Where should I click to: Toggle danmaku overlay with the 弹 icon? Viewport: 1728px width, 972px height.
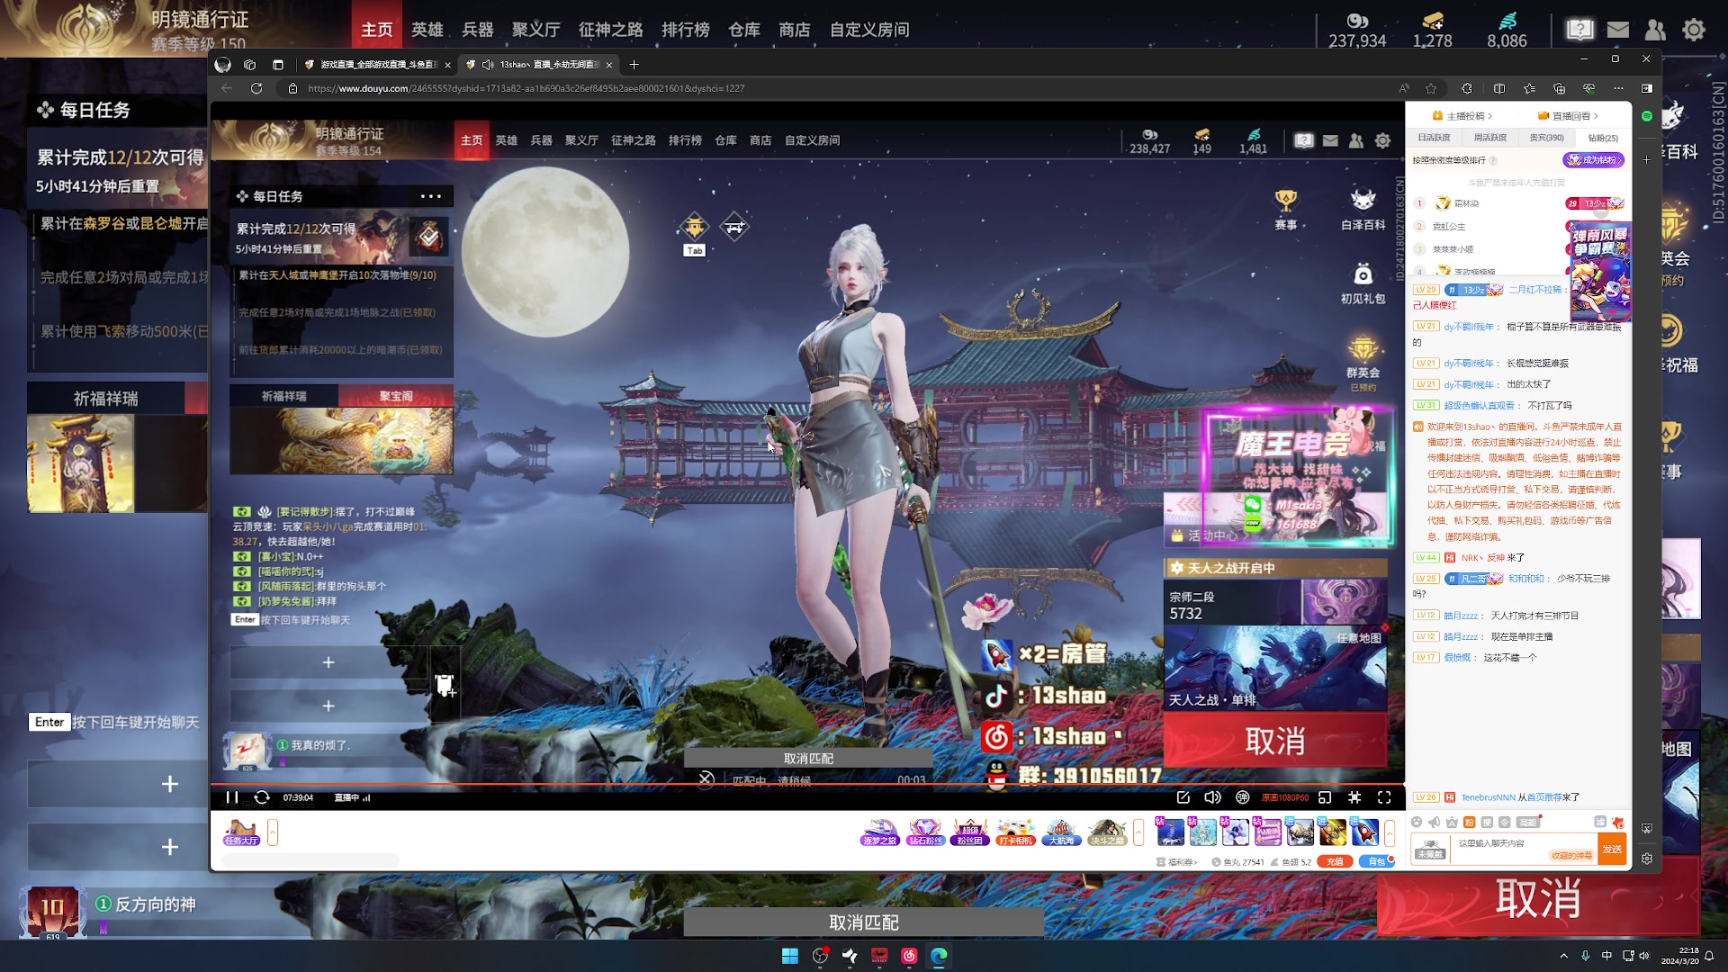click(1243, 797)
